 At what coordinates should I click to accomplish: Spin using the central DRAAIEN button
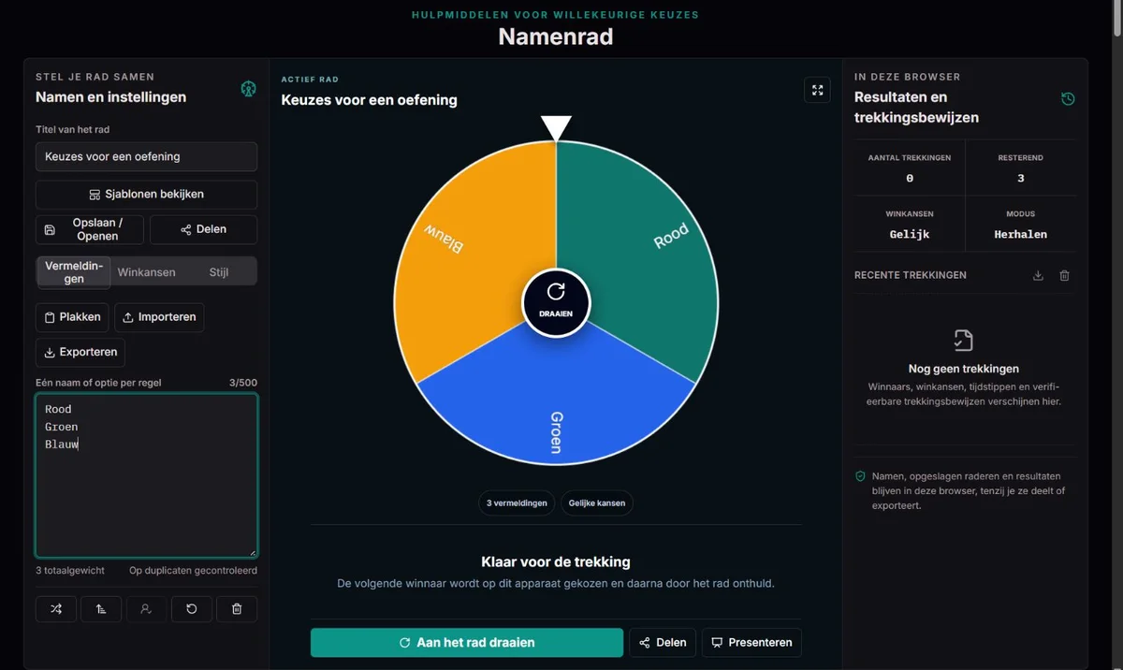(556, 302)
